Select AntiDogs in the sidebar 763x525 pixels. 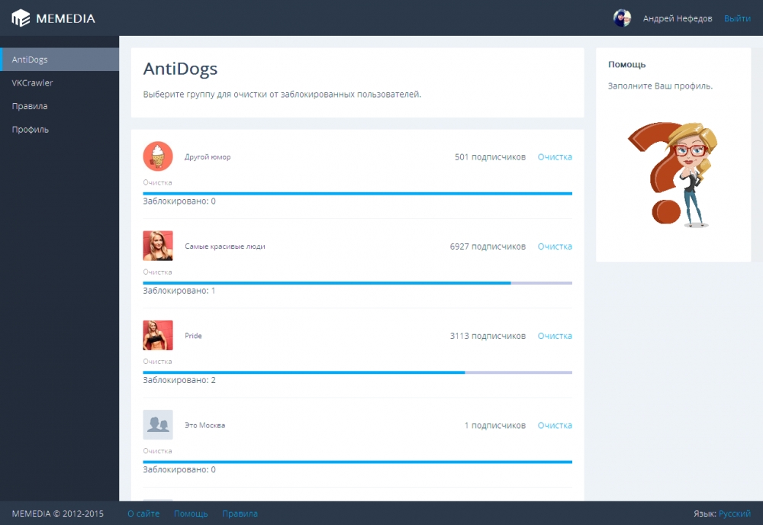click(60, 60)
